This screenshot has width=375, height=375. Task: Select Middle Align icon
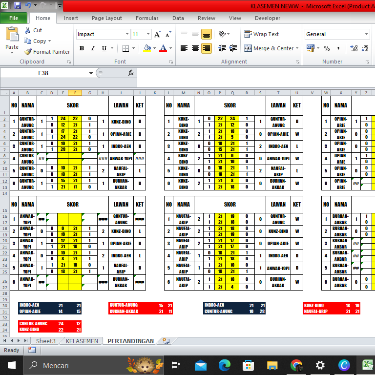pos(195,34)
